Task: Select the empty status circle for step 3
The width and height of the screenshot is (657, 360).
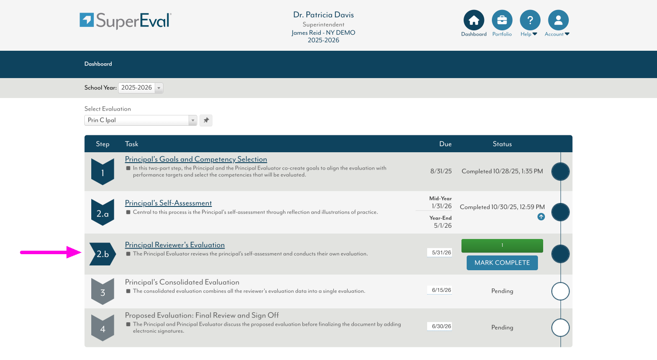Action: [x=560, y=291]
